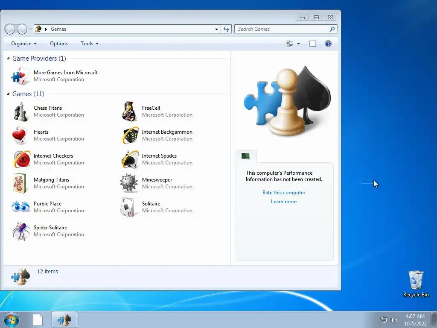Select More Games from Microsoft icon

[21, 76]
